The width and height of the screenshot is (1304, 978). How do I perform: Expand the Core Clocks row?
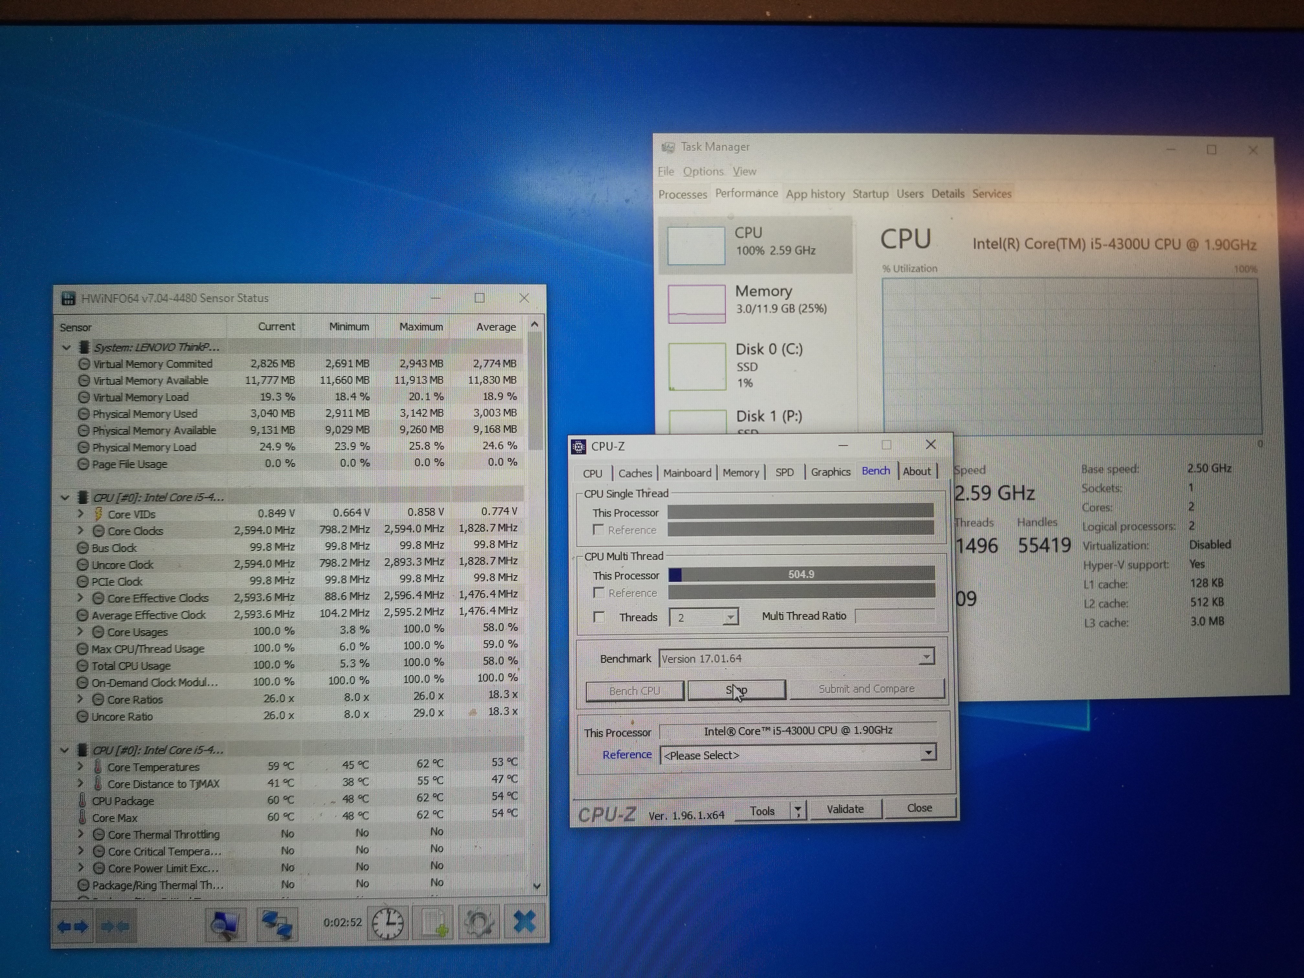(x=81, y=531)
